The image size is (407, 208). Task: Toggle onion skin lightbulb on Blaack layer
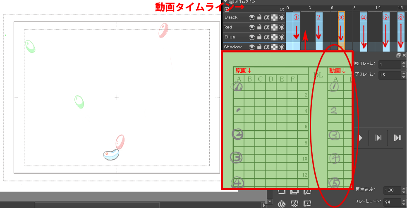click(x=282, y=17)
